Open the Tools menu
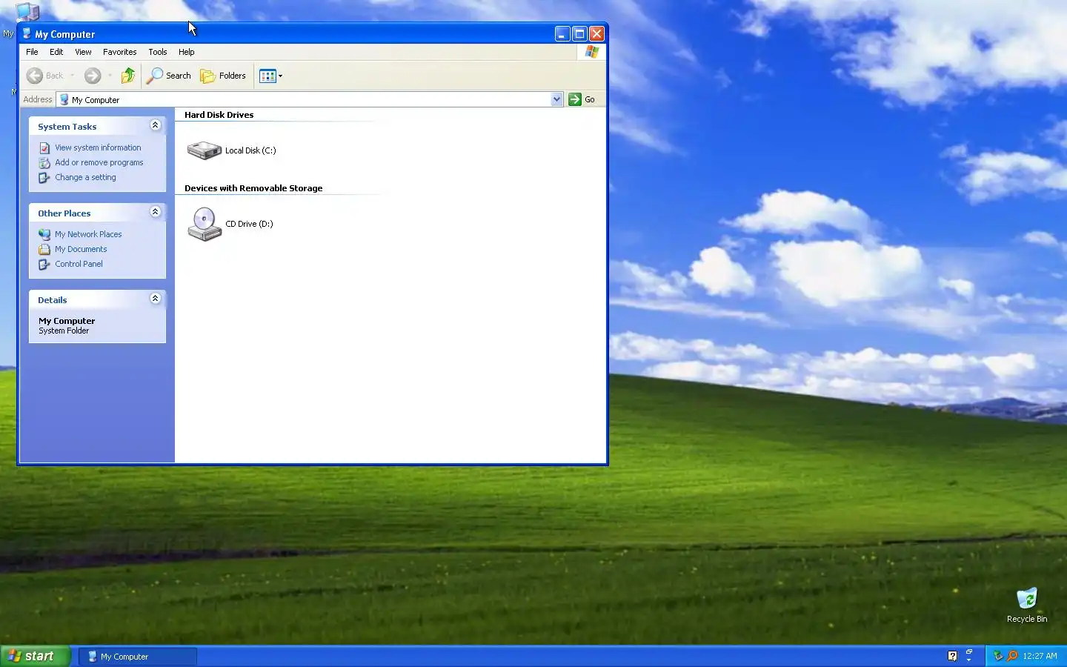This screenshot has width=1067, height=667. pos(157,52)
